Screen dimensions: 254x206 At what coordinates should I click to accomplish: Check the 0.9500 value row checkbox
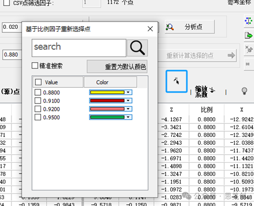pos(38,117)
